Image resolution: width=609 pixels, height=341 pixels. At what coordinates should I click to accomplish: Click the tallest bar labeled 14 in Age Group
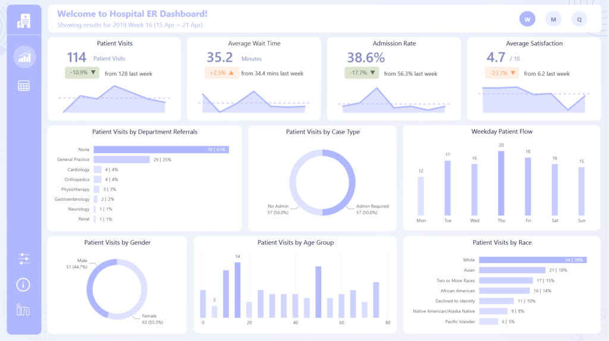tap(237, 290)
